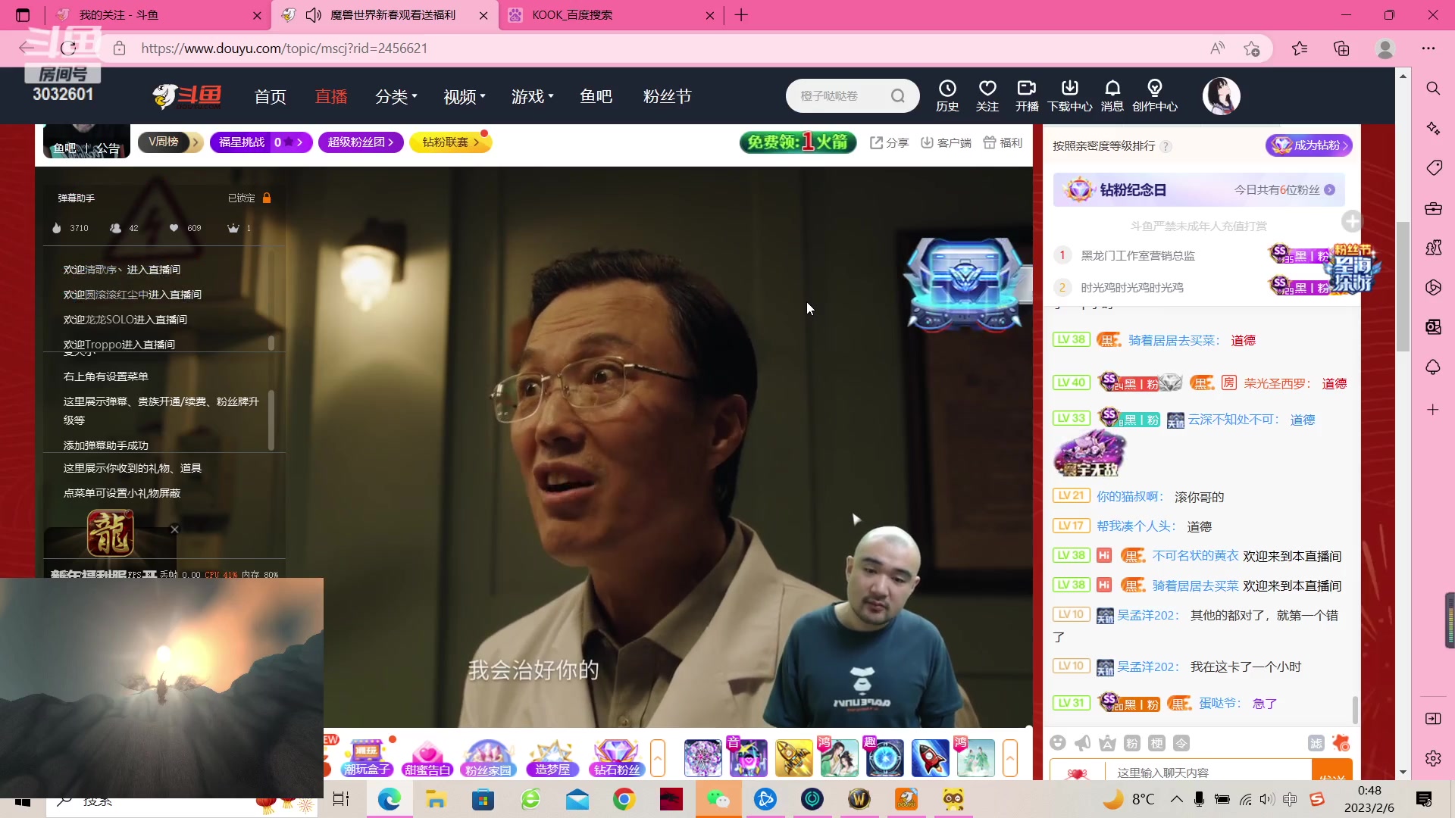Open the 钻粉联赛 button
This screenshot has height=818, width=1455.
450,142
